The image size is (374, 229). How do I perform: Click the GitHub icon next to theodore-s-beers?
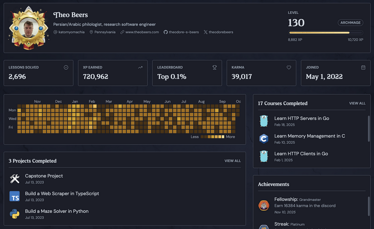(166, 32)
